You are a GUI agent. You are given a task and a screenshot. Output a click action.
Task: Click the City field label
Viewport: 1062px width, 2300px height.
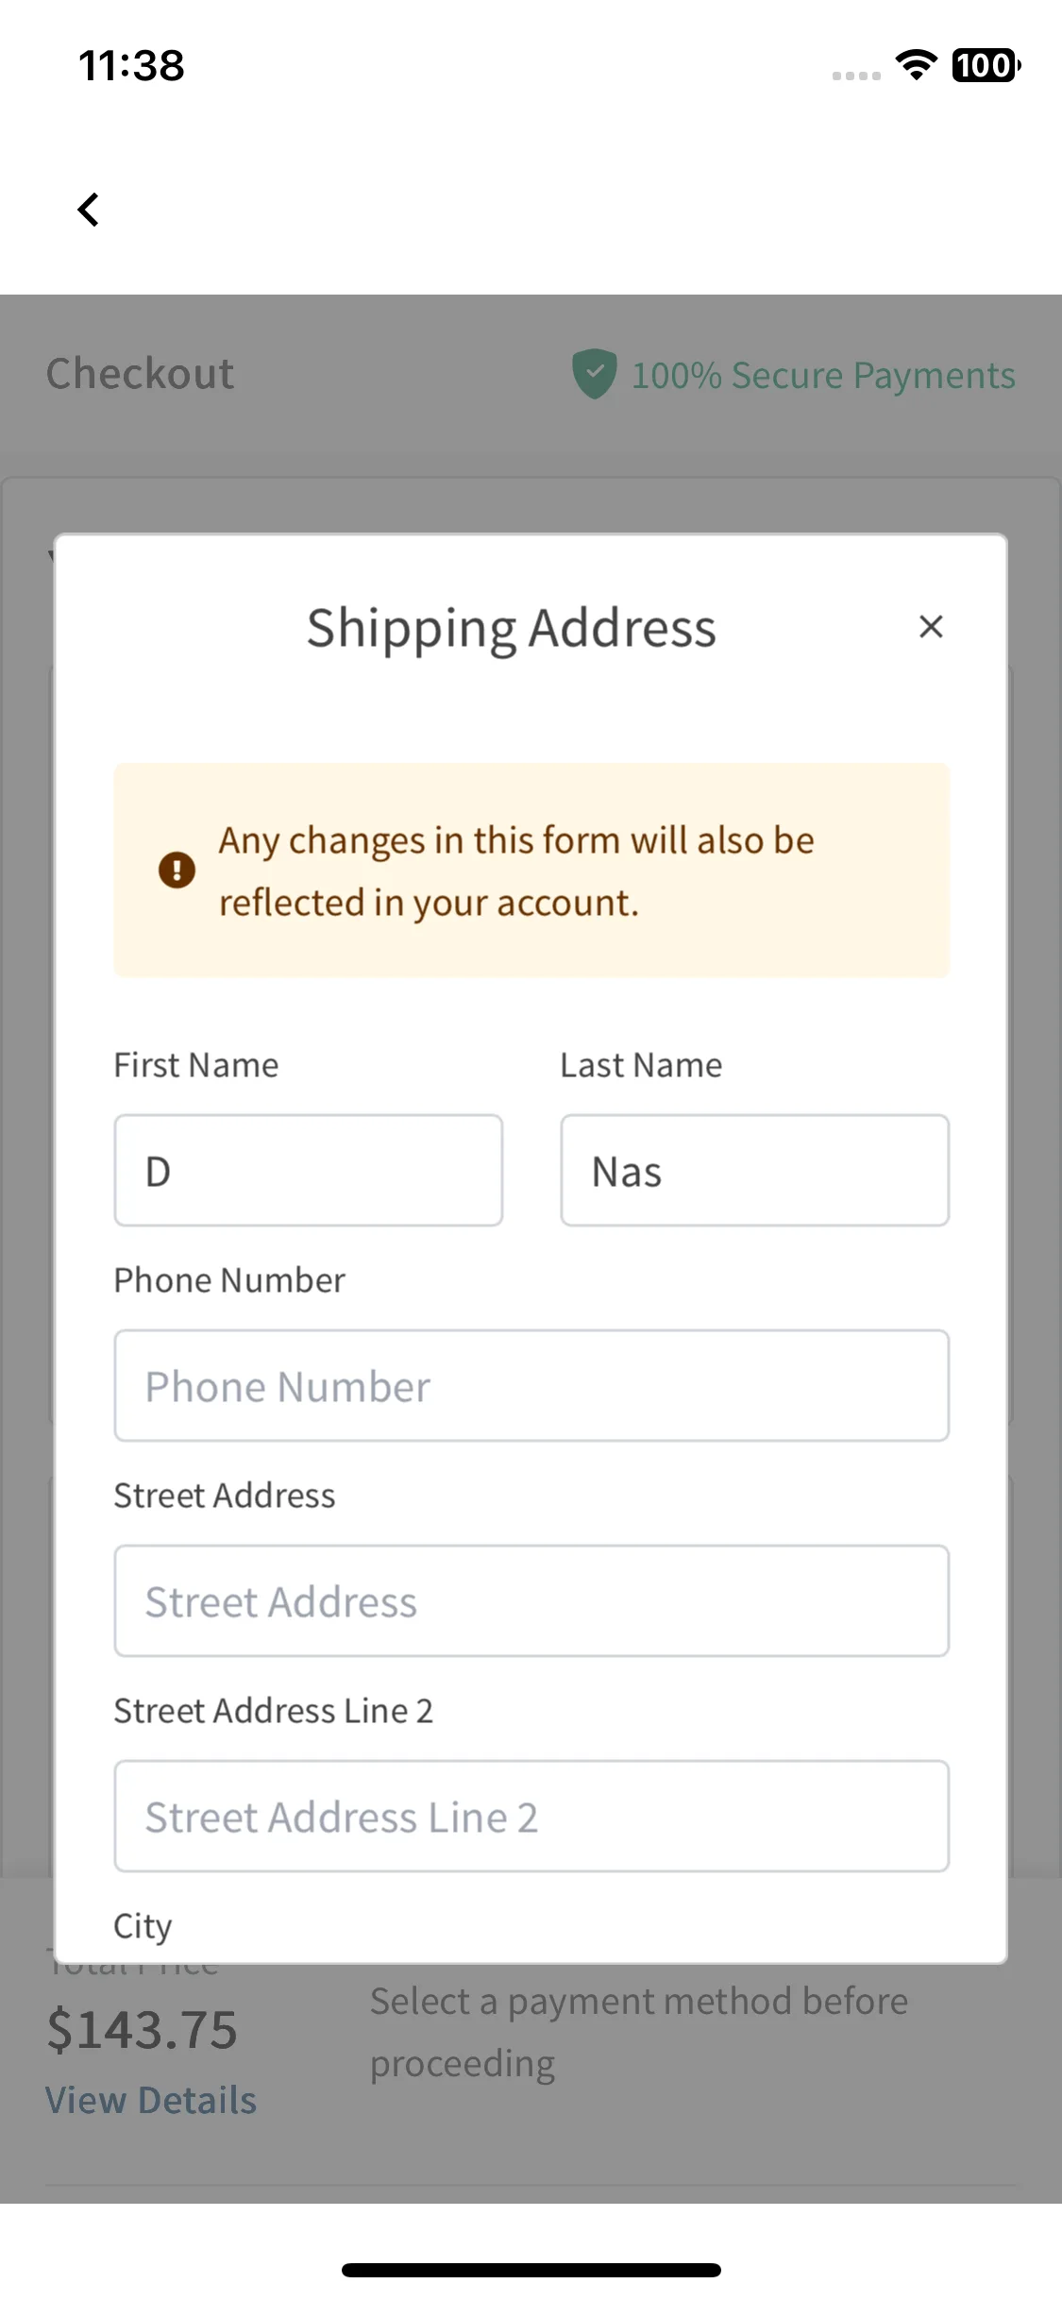143,1926
